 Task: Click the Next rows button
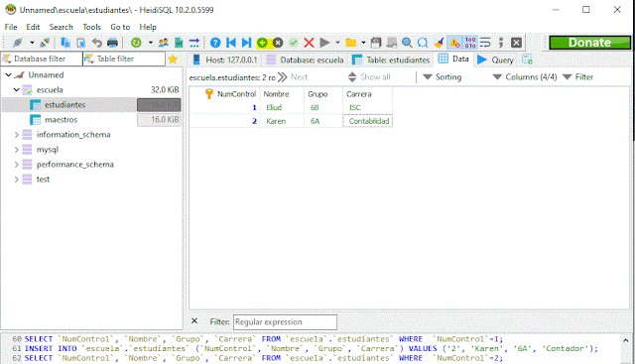point(294,77)
